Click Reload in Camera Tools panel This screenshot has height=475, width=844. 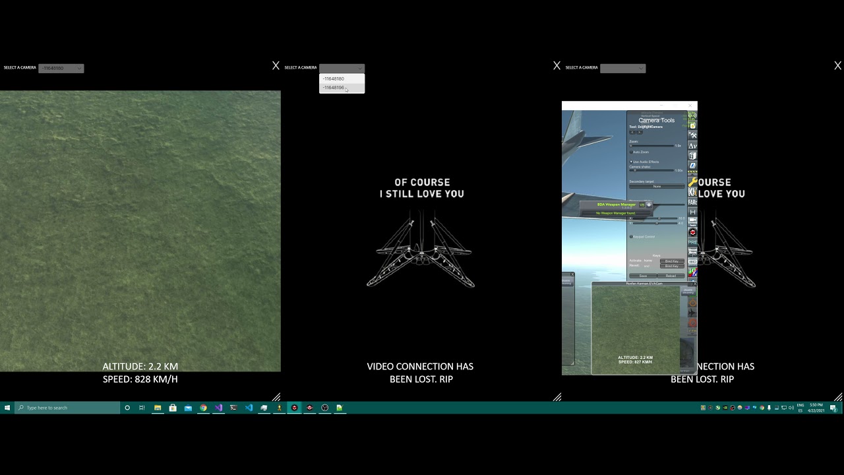coord(671,276)
